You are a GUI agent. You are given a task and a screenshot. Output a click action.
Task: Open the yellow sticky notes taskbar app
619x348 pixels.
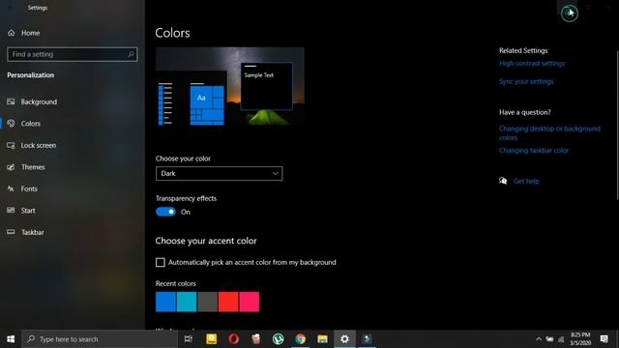[x=211, y=339]
